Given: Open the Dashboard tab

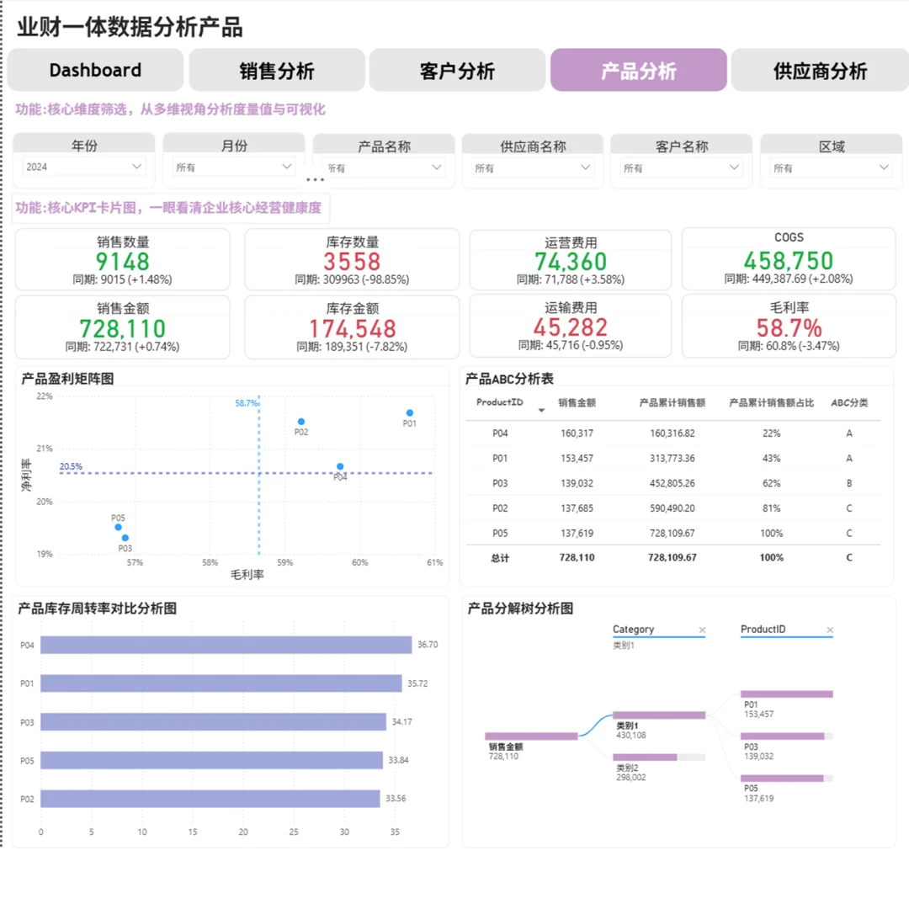Looking at the screenshot, I should (x=96, y=70).
